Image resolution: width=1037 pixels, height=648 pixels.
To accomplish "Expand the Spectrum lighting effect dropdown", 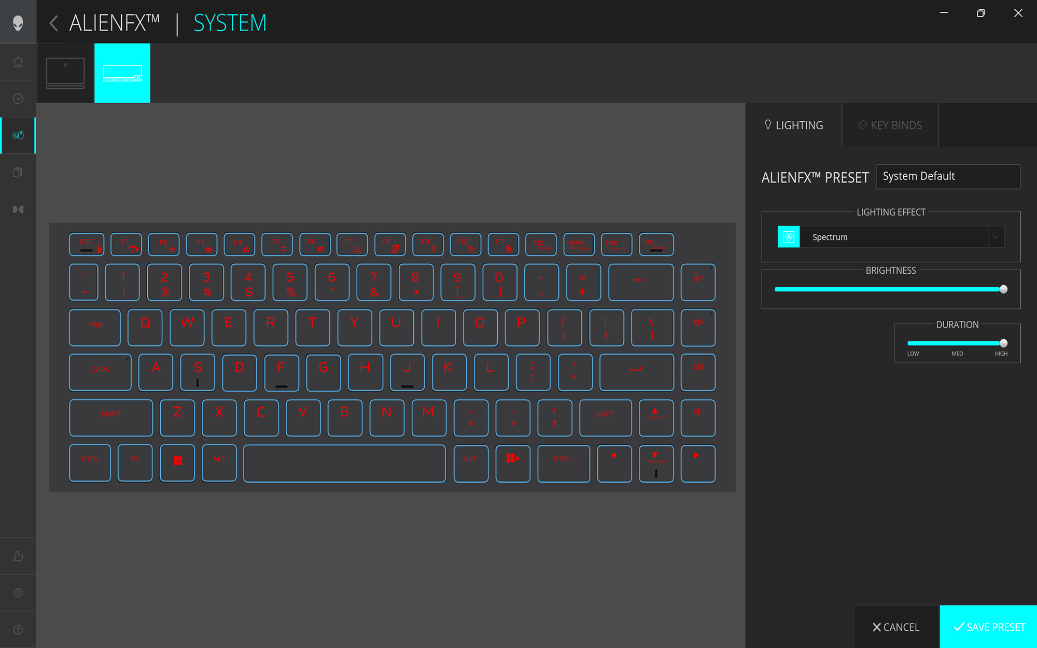I will [995, 237].
